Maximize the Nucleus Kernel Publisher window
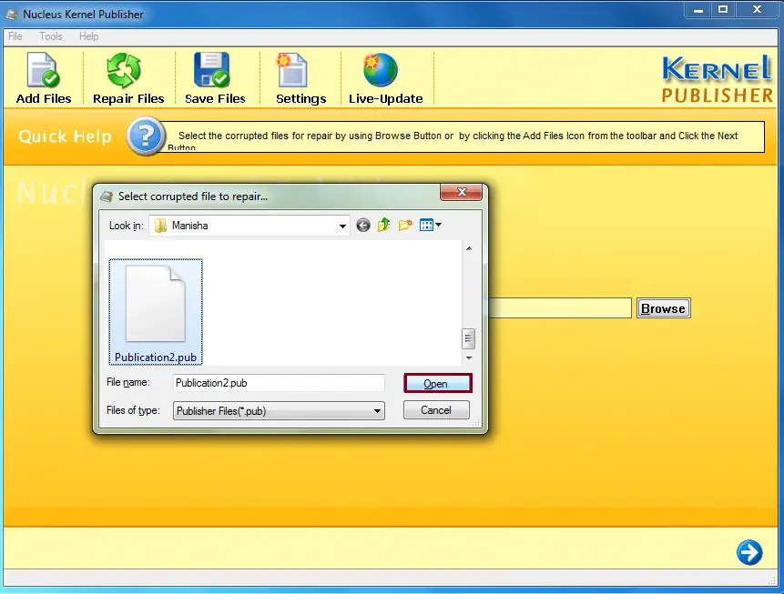Image resolution: width=784 pixels, height=594 pixels. click(723, 9)
